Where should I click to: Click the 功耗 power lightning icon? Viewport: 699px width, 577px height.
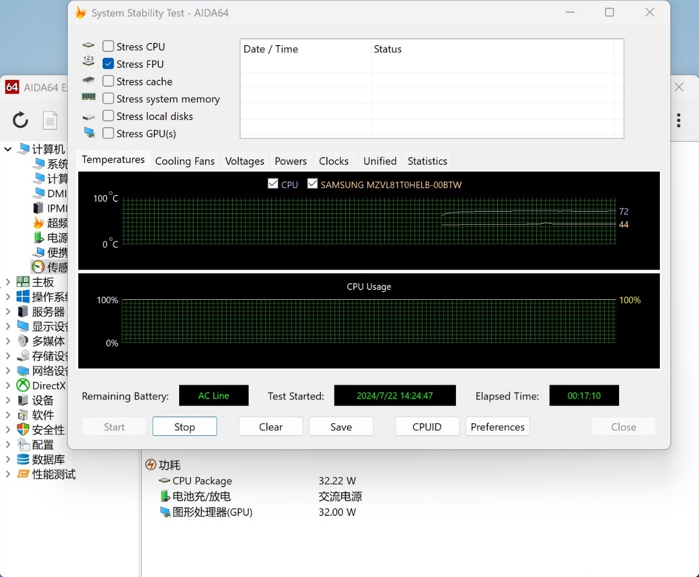150,465
